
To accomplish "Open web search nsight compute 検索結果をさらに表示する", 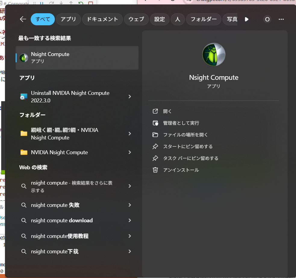I will [x=77, y=186].
